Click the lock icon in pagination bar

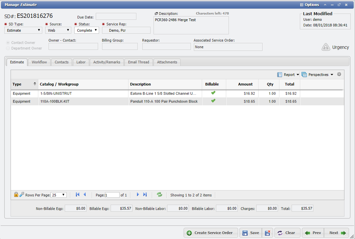pos(16,195)
